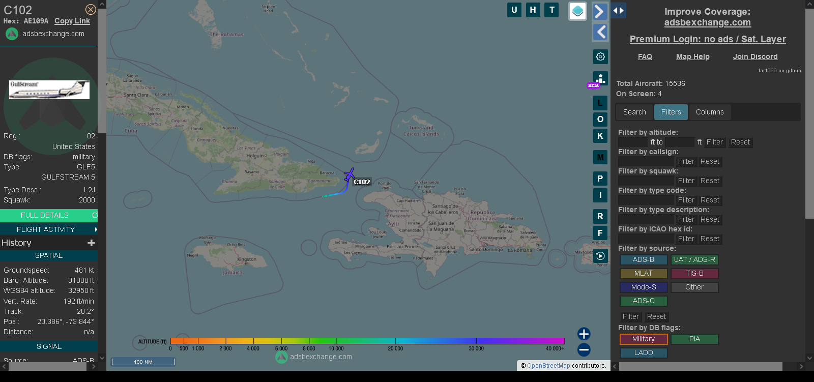The width and height of the screenshot is (814, 382).
Task: Select the C102 aircraft icon on map
Action: pos(349,175)
